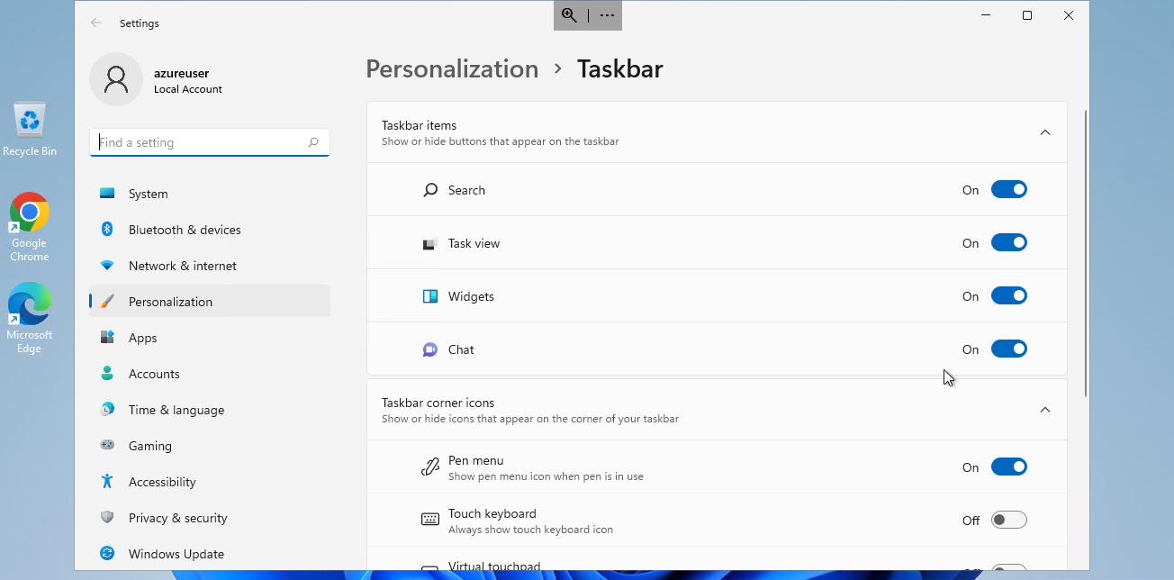Open Privacy & security settings
The height and width of the screenshot is (580, 1174).
[210, 518]
